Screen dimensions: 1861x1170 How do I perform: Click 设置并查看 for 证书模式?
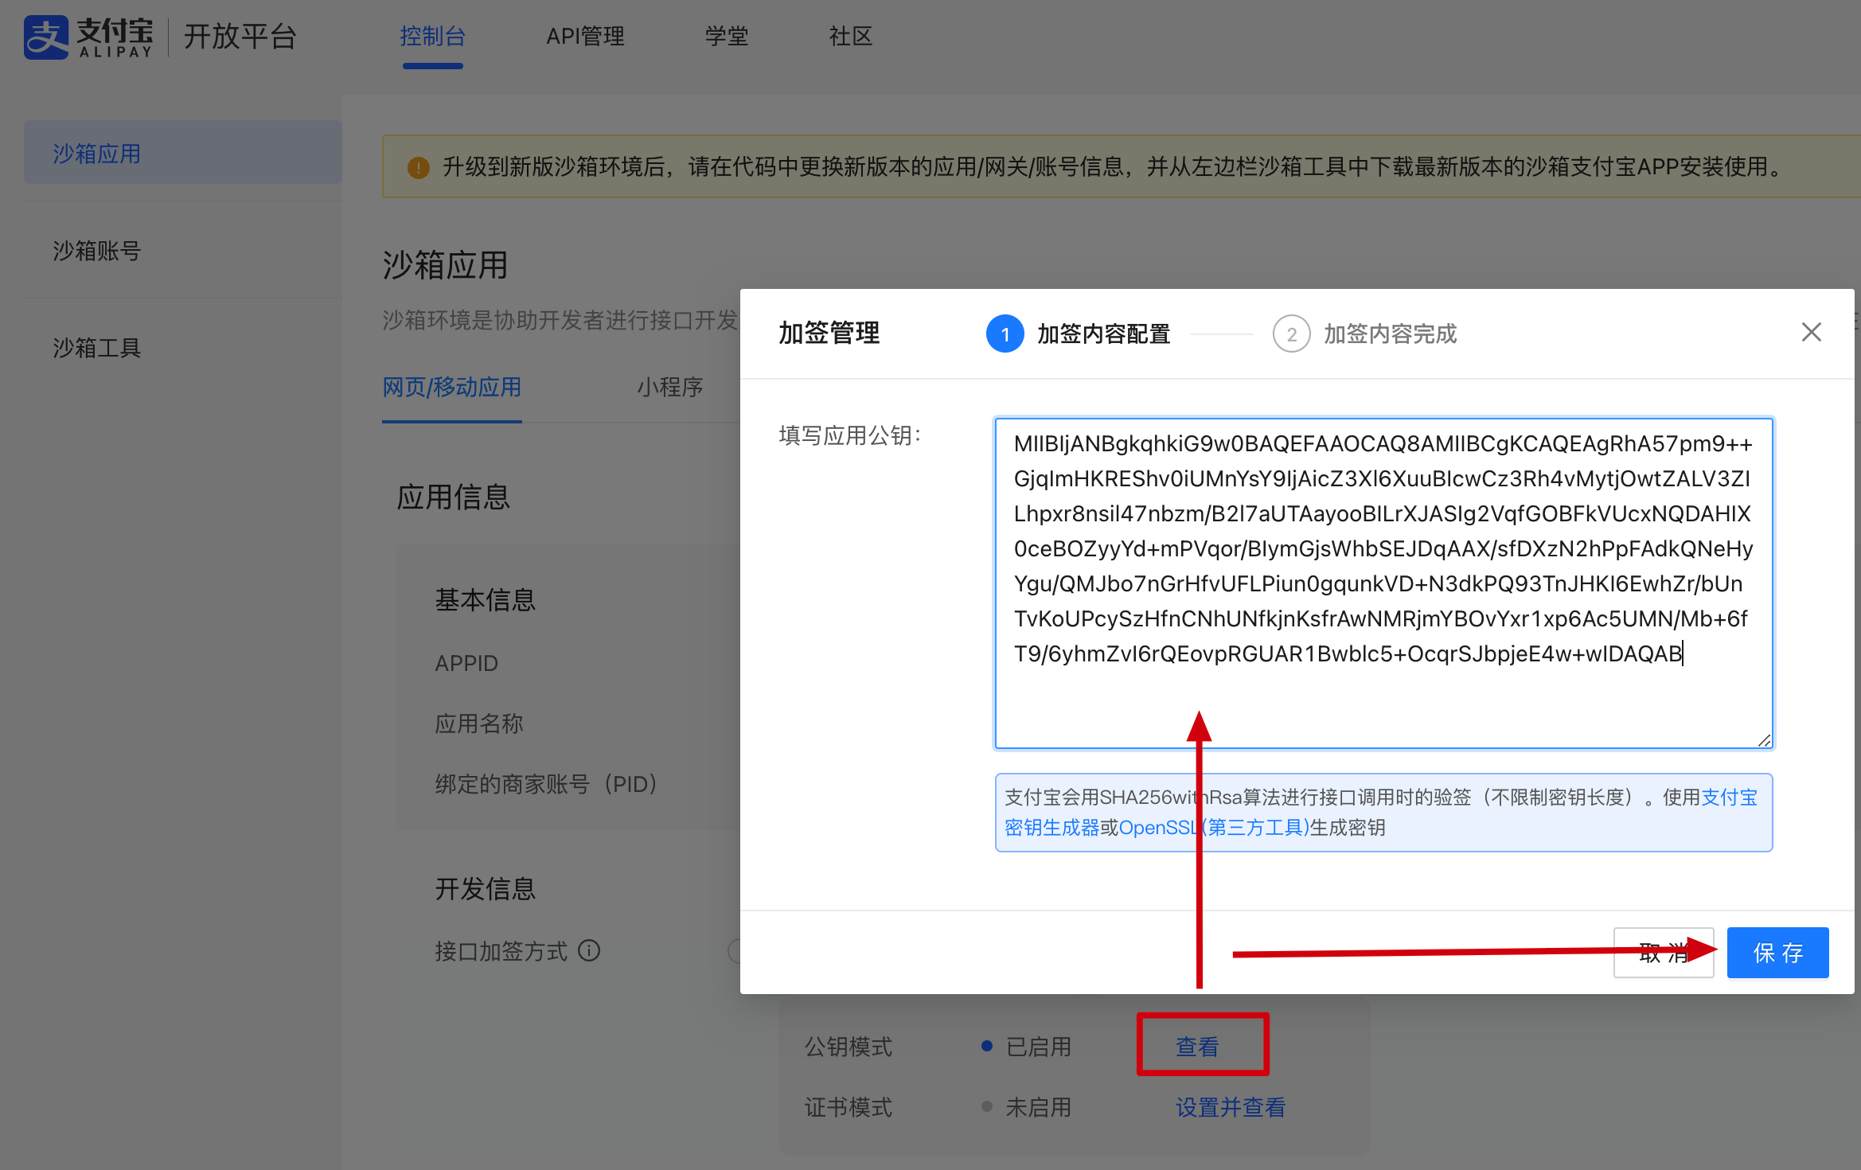(1231, 1107)
